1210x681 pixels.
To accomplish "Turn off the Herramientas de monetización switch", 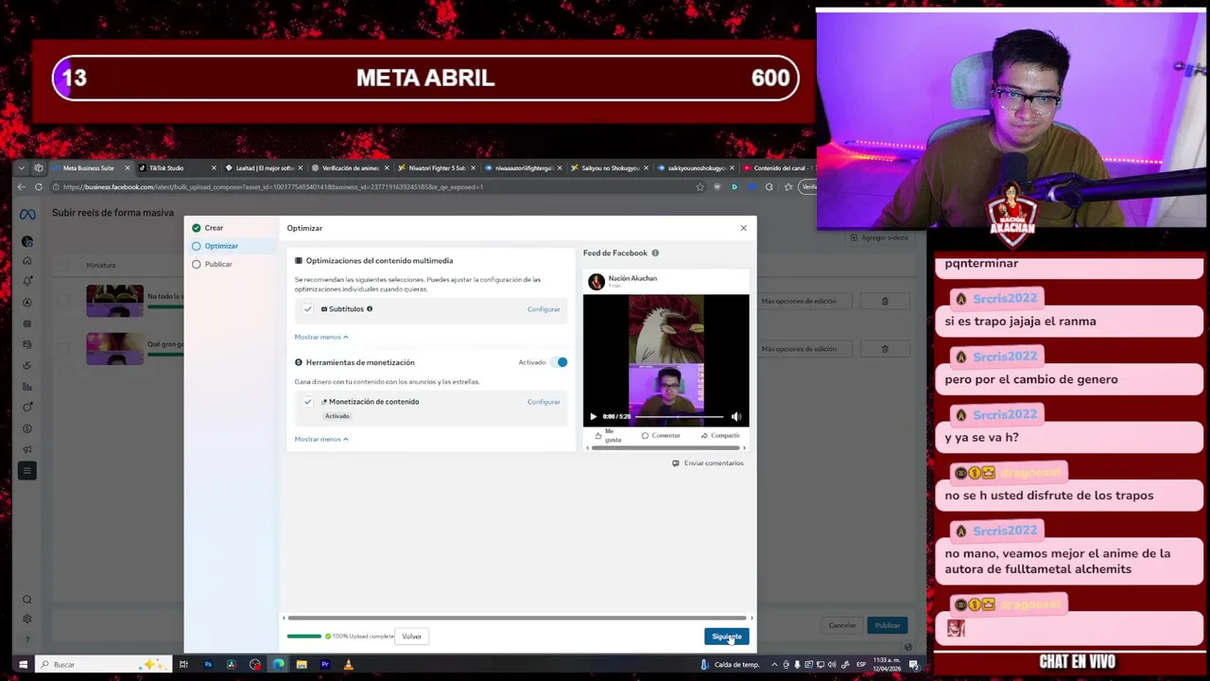I will pyautogui.click(x=561, y=362).
